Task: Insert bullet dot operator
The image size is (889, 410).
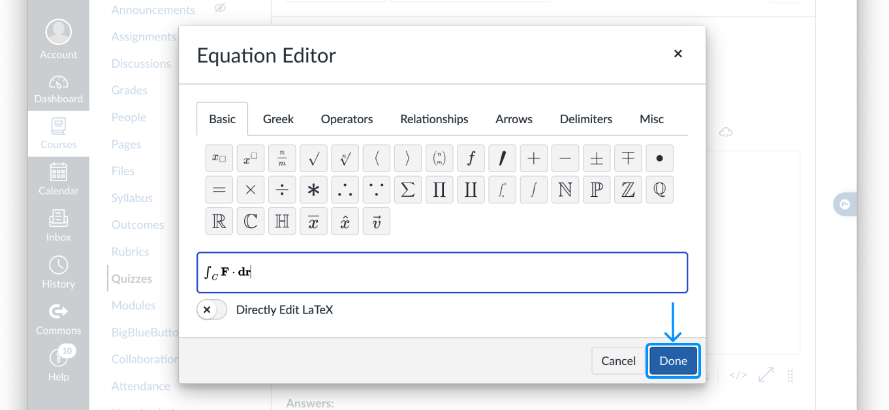Action: 659,158
